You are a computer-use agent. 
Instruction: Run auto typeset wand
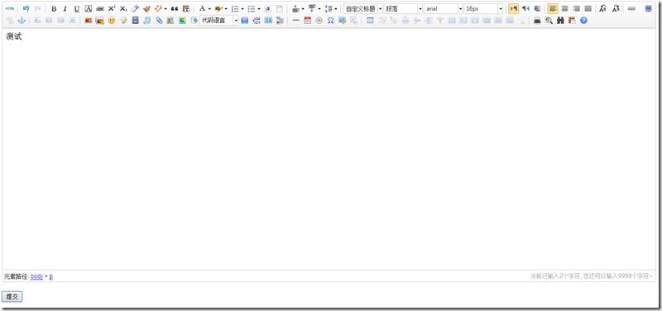click(x=158, y=8)
